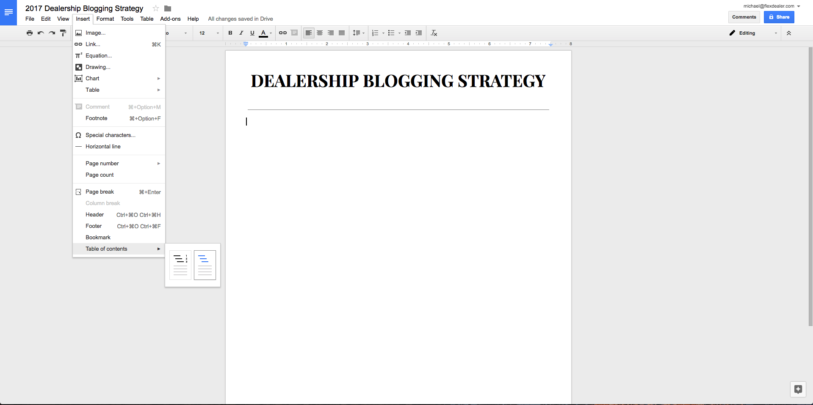The width and height of the screenshot is (813, 405).
Task: Open the line spacing dropdown
Action: (358, 33)
